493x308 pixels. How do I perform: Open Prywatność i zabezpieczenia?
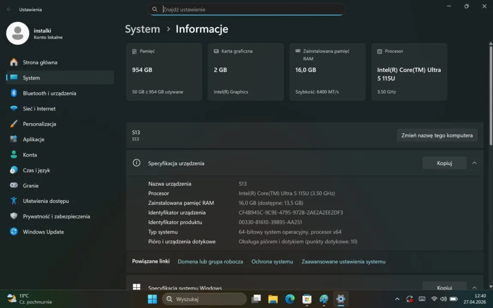(56, 216)
